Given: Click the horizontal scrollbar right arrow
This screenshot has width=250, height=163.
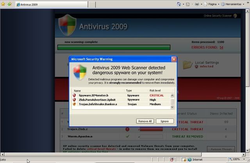Looking at the screenshot, I should (x=243, y=154).
